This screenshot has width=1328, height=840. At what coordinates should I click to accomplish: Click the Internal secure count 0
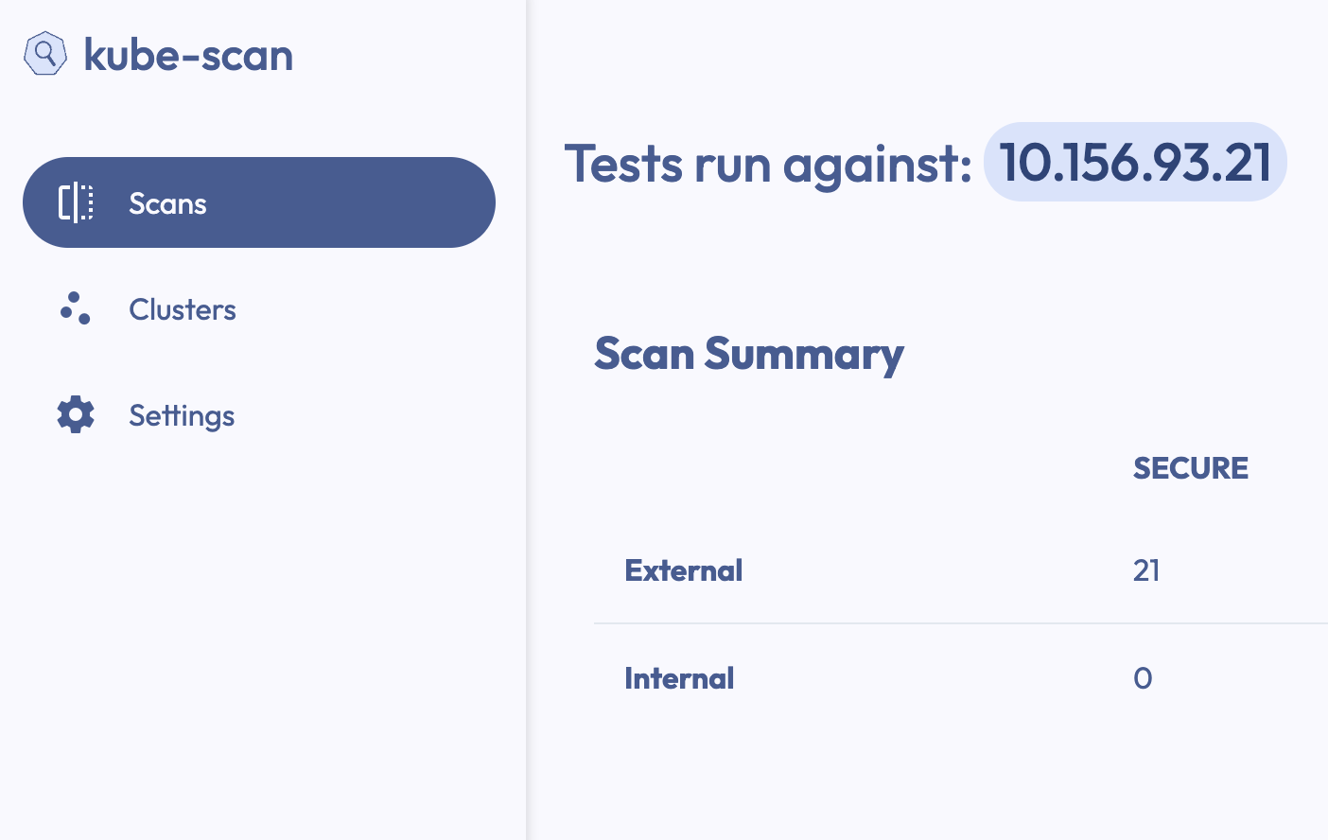click(1143, 678)
